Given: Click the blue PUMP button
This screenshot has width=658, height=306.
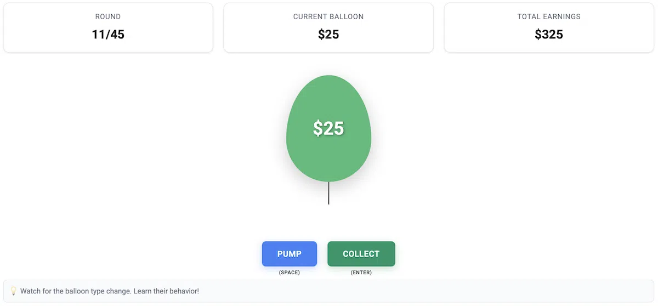Looking at the screenshot, I should tap(289, 254).
